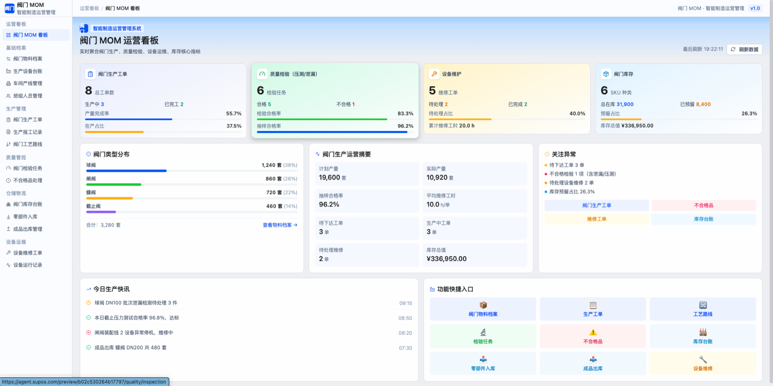Click the 不合格品处理 sidebar icon
Image resolution: width=773 pixels, height=386 pixels.
point(9,181)
